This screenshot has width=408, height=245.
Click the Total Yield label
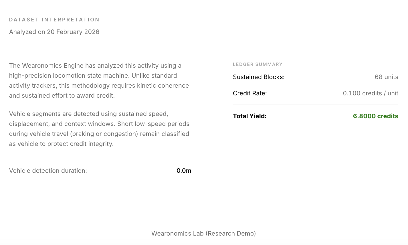pos(250,116)
